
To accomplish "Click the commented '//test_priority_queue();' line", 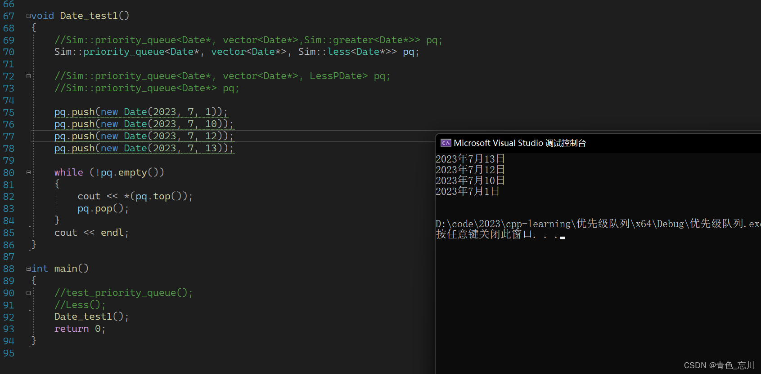I will click(x=123, y=293).
